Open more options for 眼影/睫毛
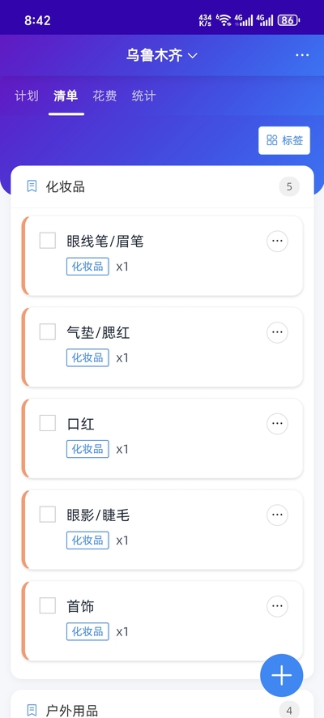This screenshot has height=718, width=324. pyautogui.click(x=277, y=515)
